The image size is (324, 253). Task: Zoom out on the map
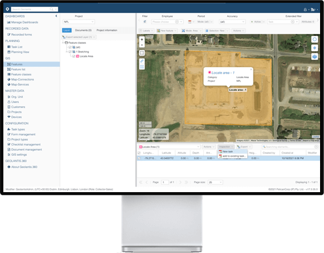[142, 45]
